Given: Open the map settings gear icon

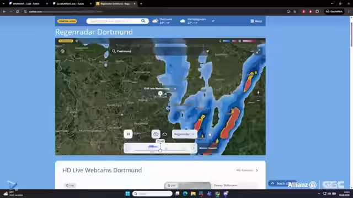Looking at the screenshot, I should [x=62, y=51].
